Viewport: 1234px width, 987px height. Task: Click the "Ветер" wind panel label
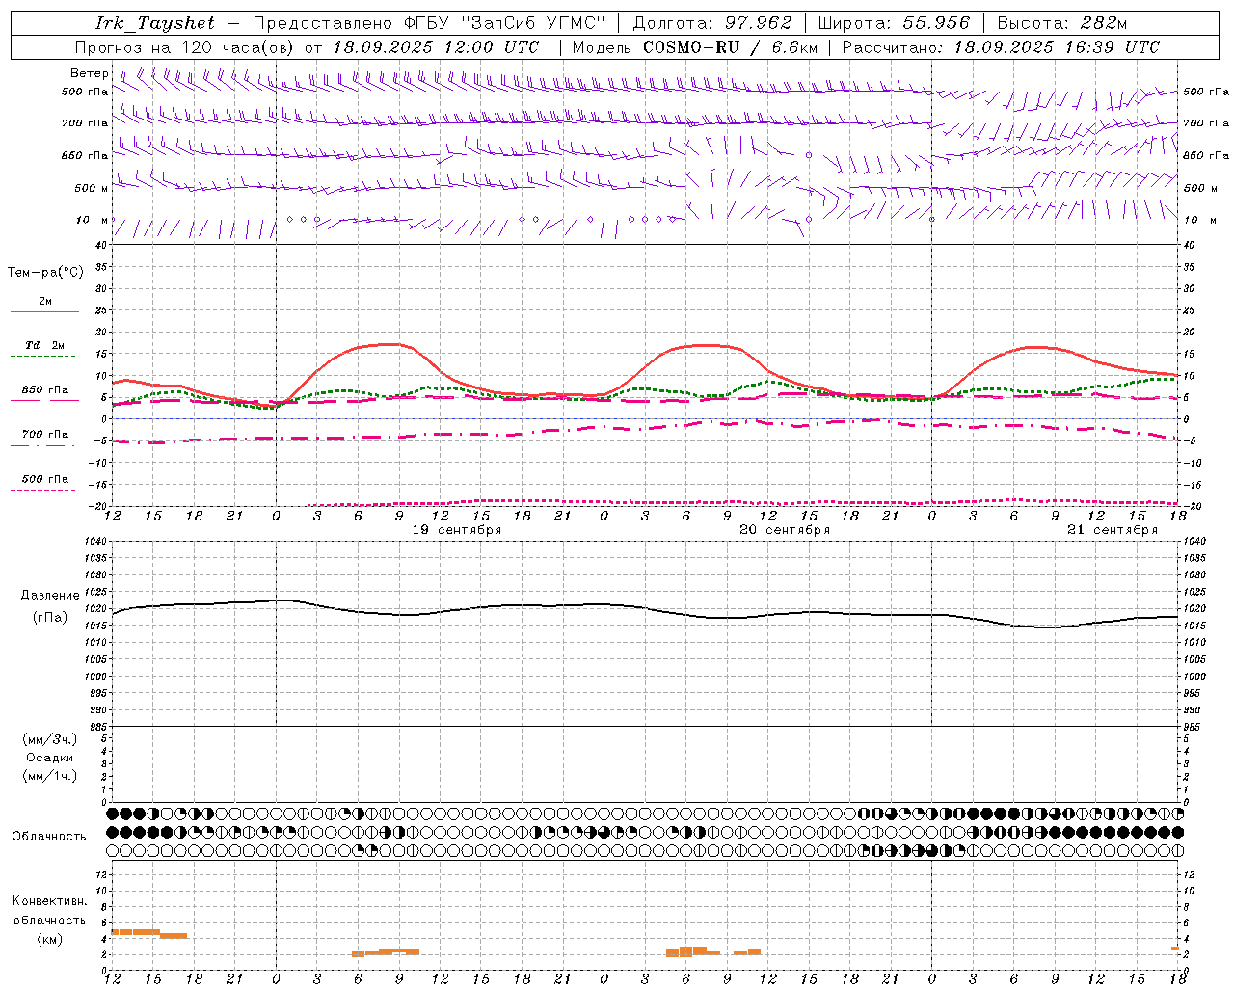click(x=90, y=73)
